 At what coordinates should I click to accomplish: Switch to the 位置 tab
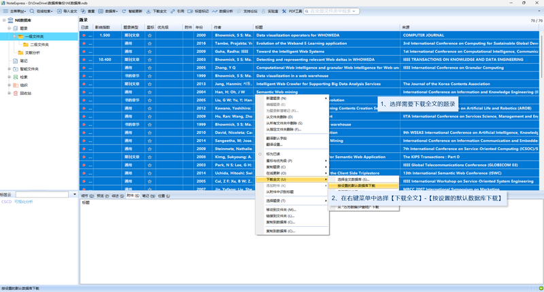click(164, 196)
